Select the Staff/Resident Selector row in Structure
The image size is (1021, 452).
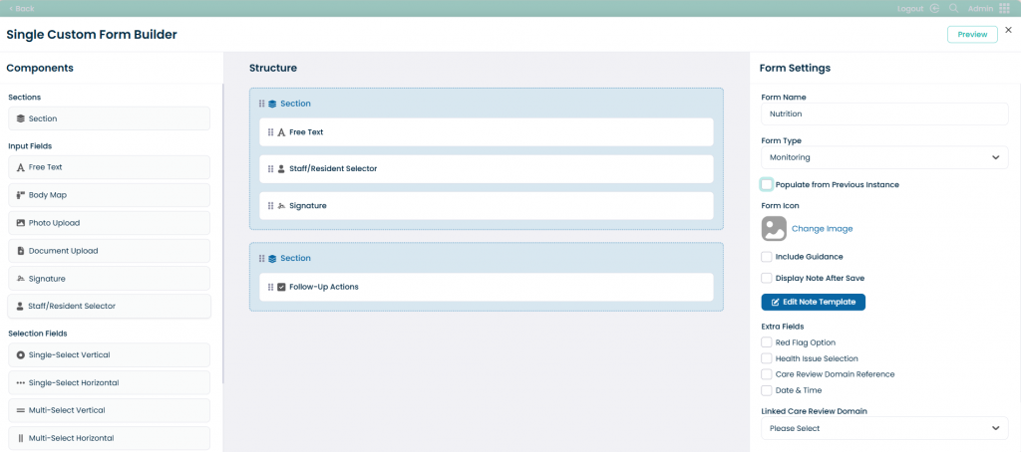(x=487, y=169)
